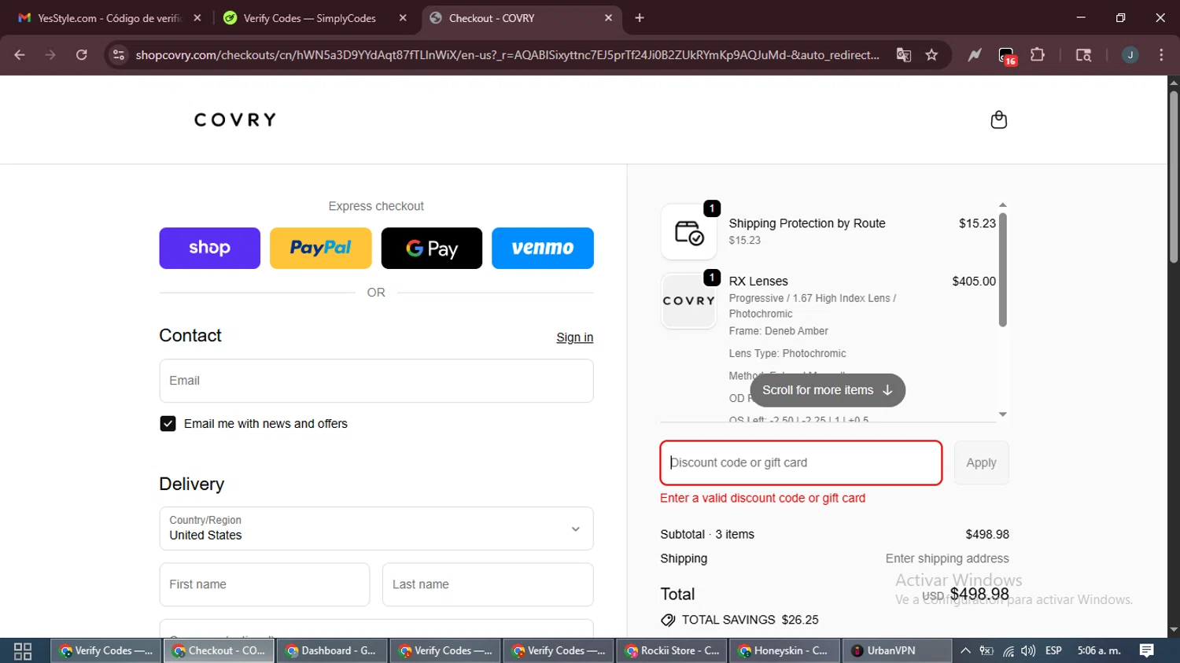Switch to Honeyskin taskbar window

click(x=786, y=651)
